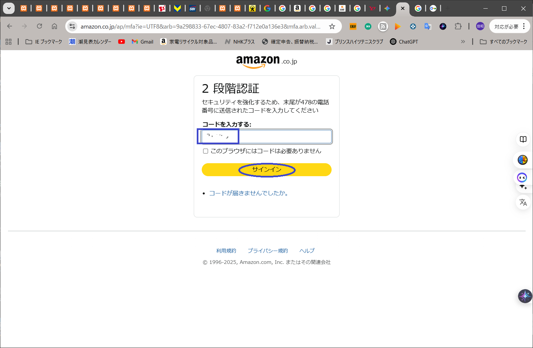
Task: Open the ChatGPT bookmark
Action: click(x=404, y=42)
